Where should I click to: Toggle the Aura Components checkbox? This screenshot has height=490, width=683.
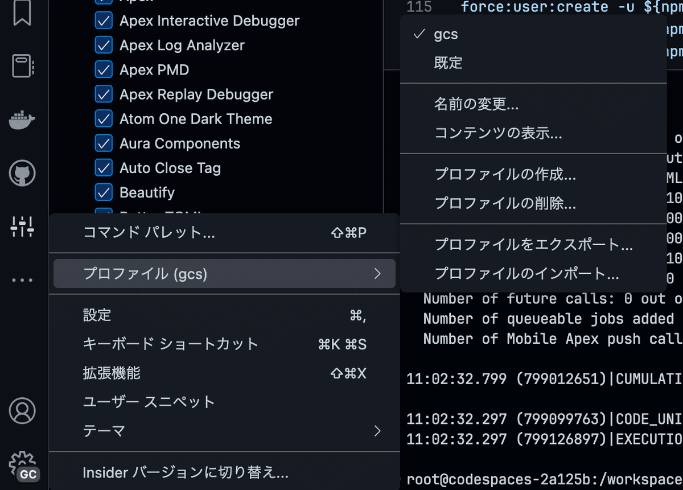click(x=104, y=143)
